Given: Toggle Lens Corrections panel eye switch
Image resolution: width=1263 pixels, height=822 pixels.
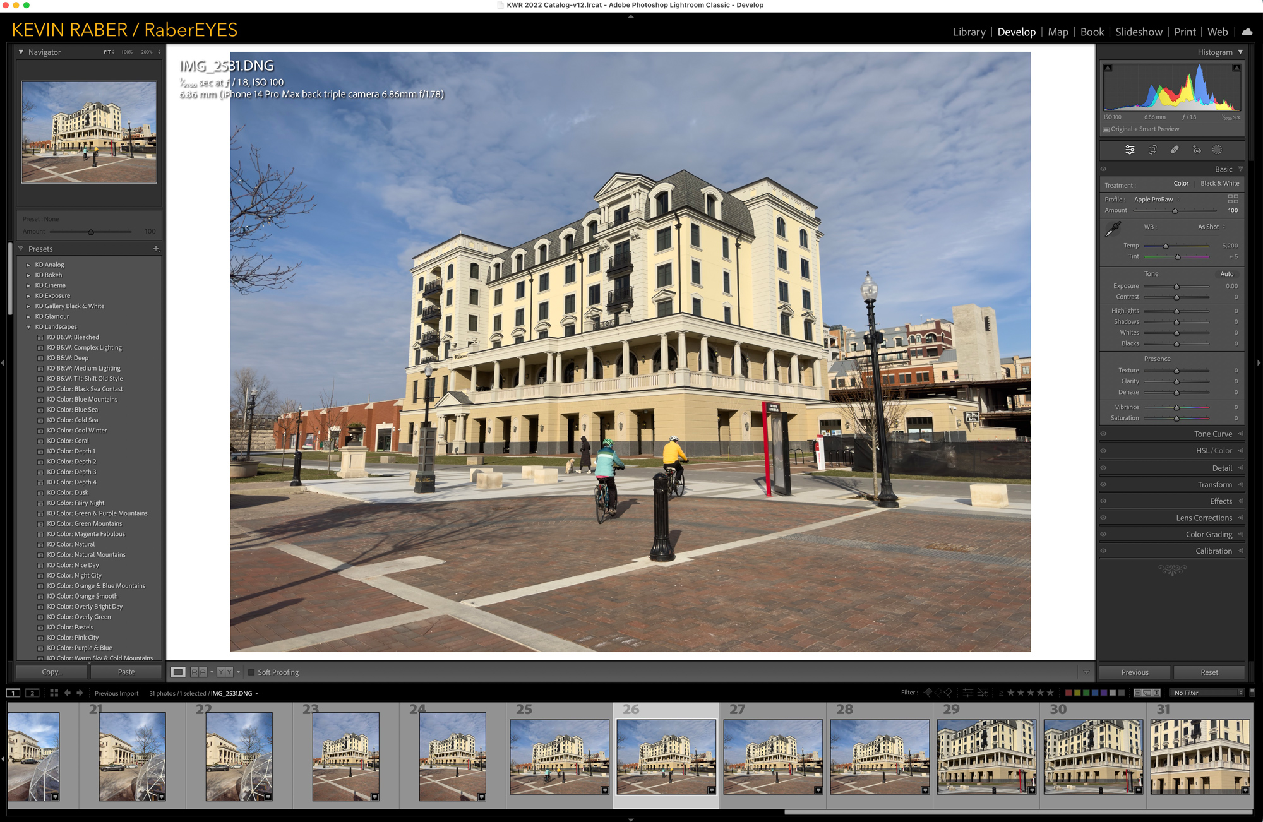Looking at the screenshot, I should pyautogui.click(x=1104, y=518).
